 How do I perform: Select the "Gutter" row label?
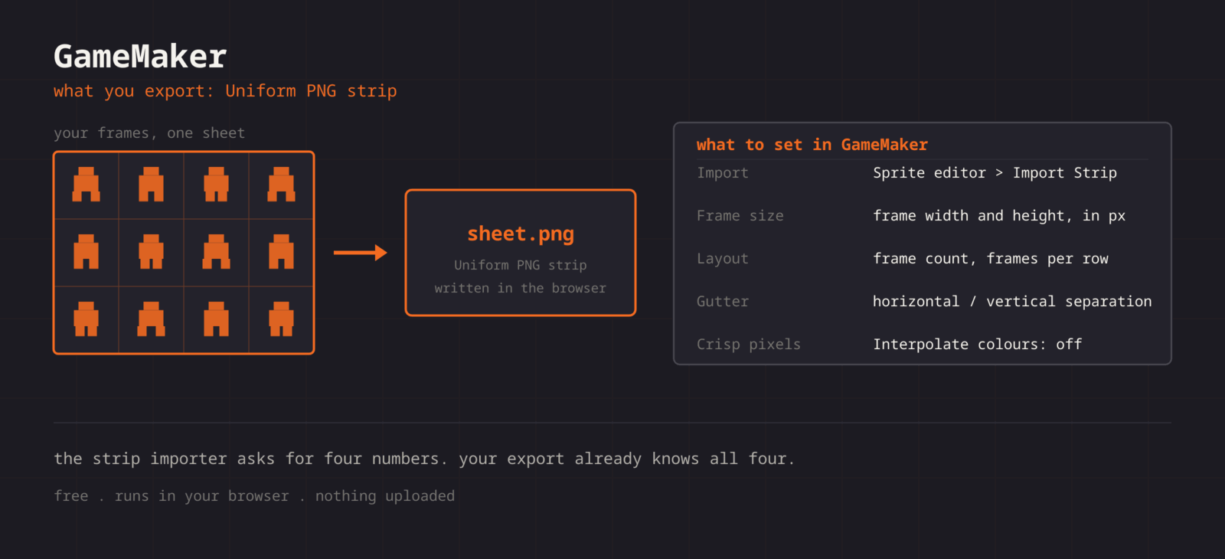point(723,302)
